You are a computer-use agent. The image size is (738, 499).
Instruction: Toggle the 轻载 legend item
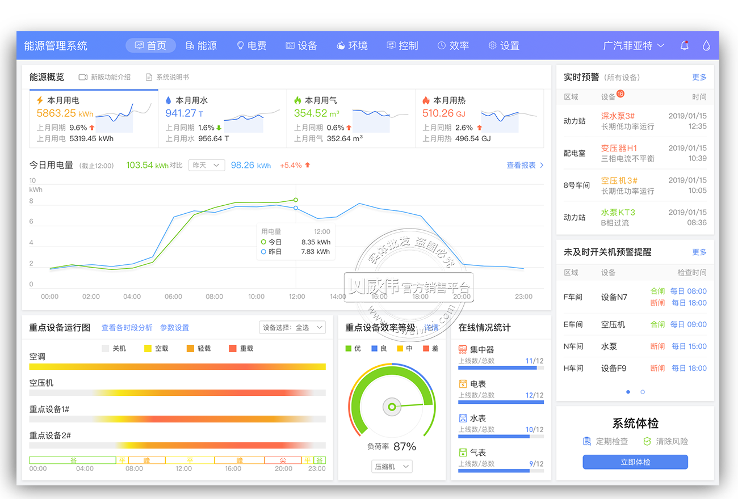click(199, 349)
